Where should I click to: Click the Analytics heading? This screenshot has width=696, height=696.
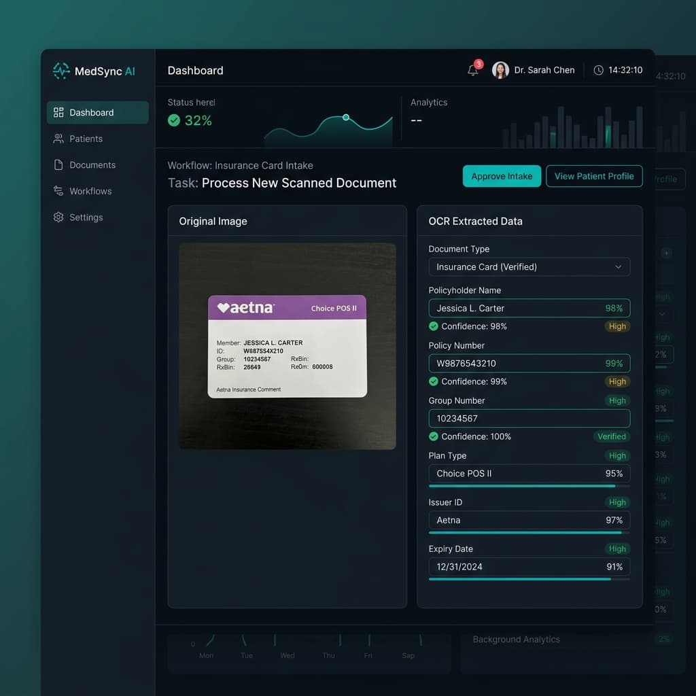point(429,102)
